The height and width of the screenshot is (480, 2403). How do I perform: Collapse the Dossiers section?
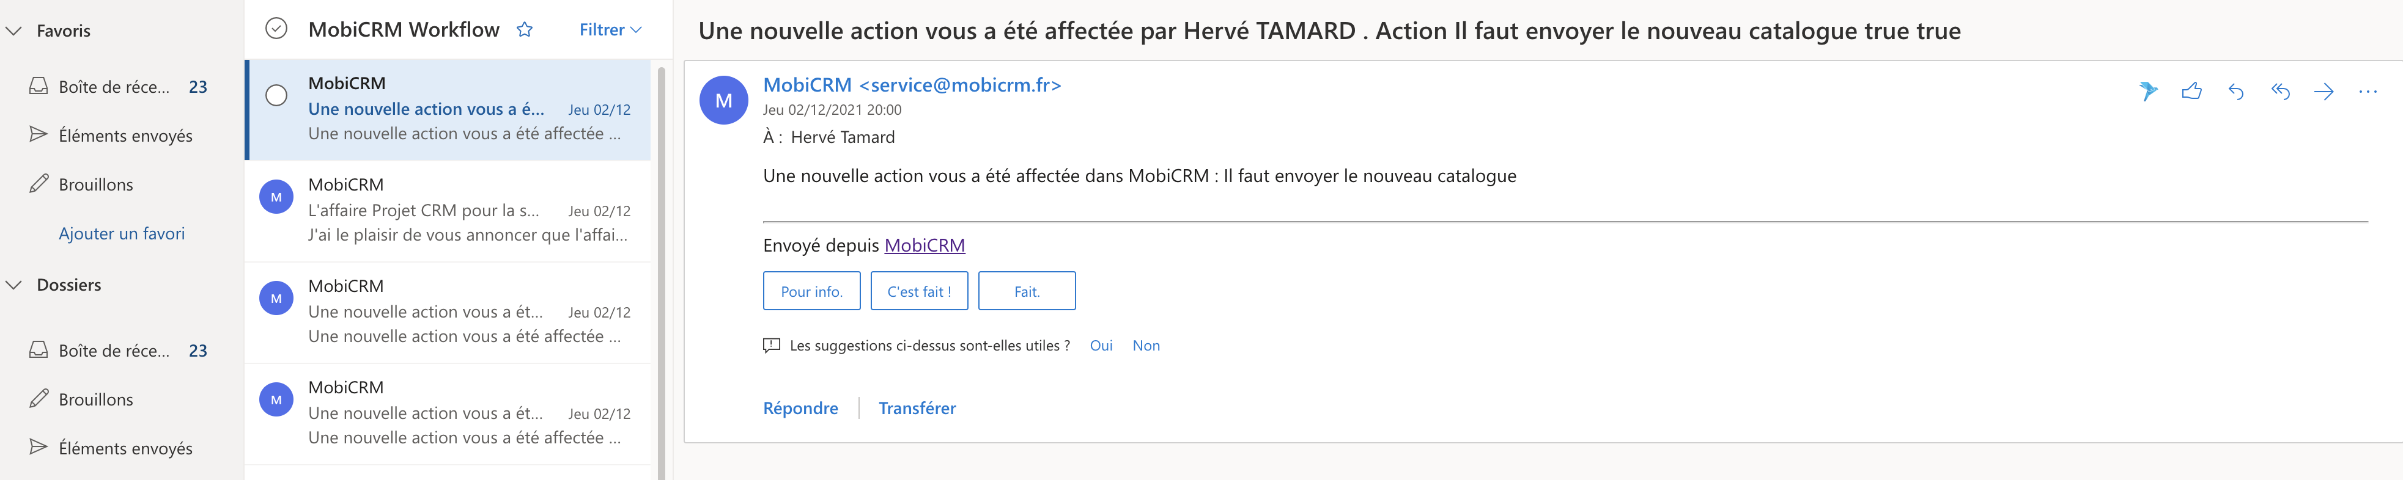pyautogui.click(x=14, y=285)
